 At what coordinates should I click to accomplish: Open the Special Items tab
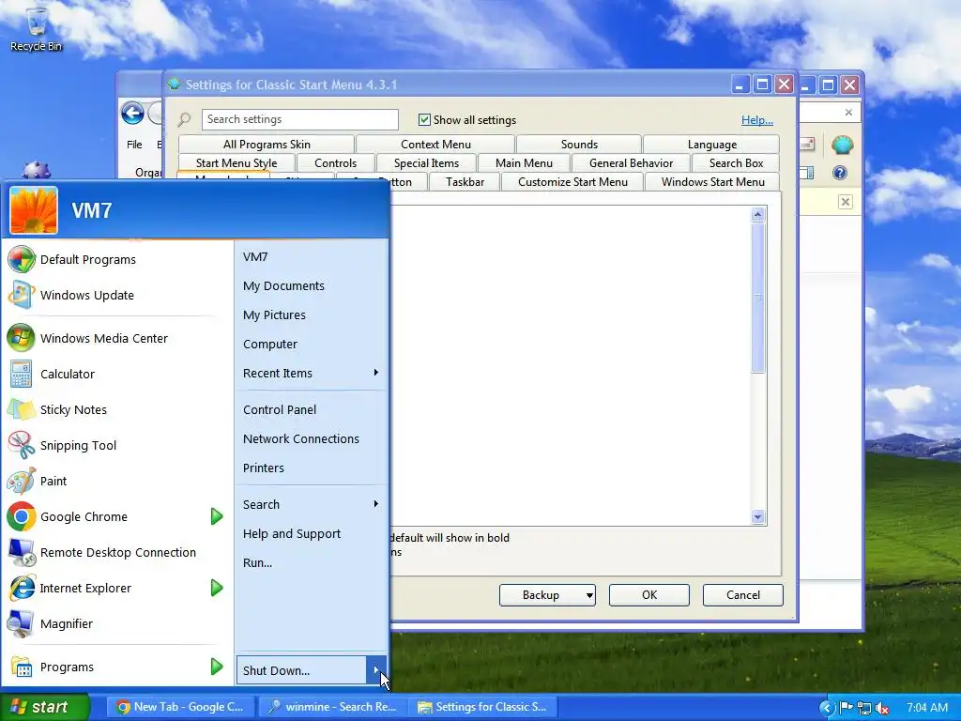coord(427,163)
